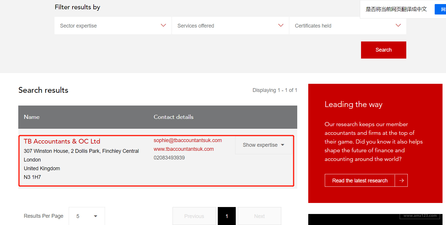Click the blue translate button in popup

coord(440,9)
